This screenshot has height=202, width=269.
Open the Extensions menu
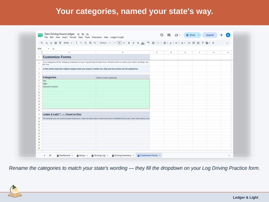pyautogui.click(x=97, y=37)
